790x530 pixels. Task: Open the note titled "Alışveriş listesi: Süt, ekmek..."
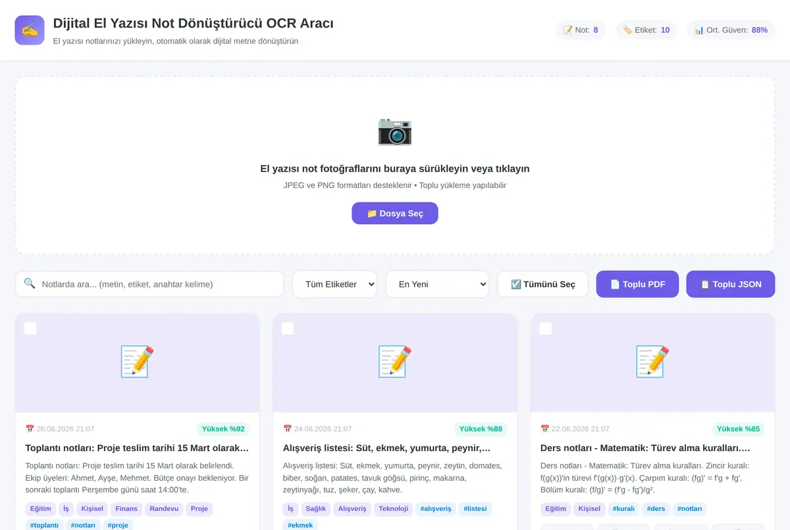click(386, 448)
